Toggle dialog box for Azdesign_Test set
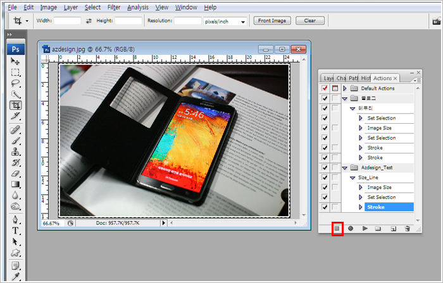The image size is (443, 283). (335, 167)
